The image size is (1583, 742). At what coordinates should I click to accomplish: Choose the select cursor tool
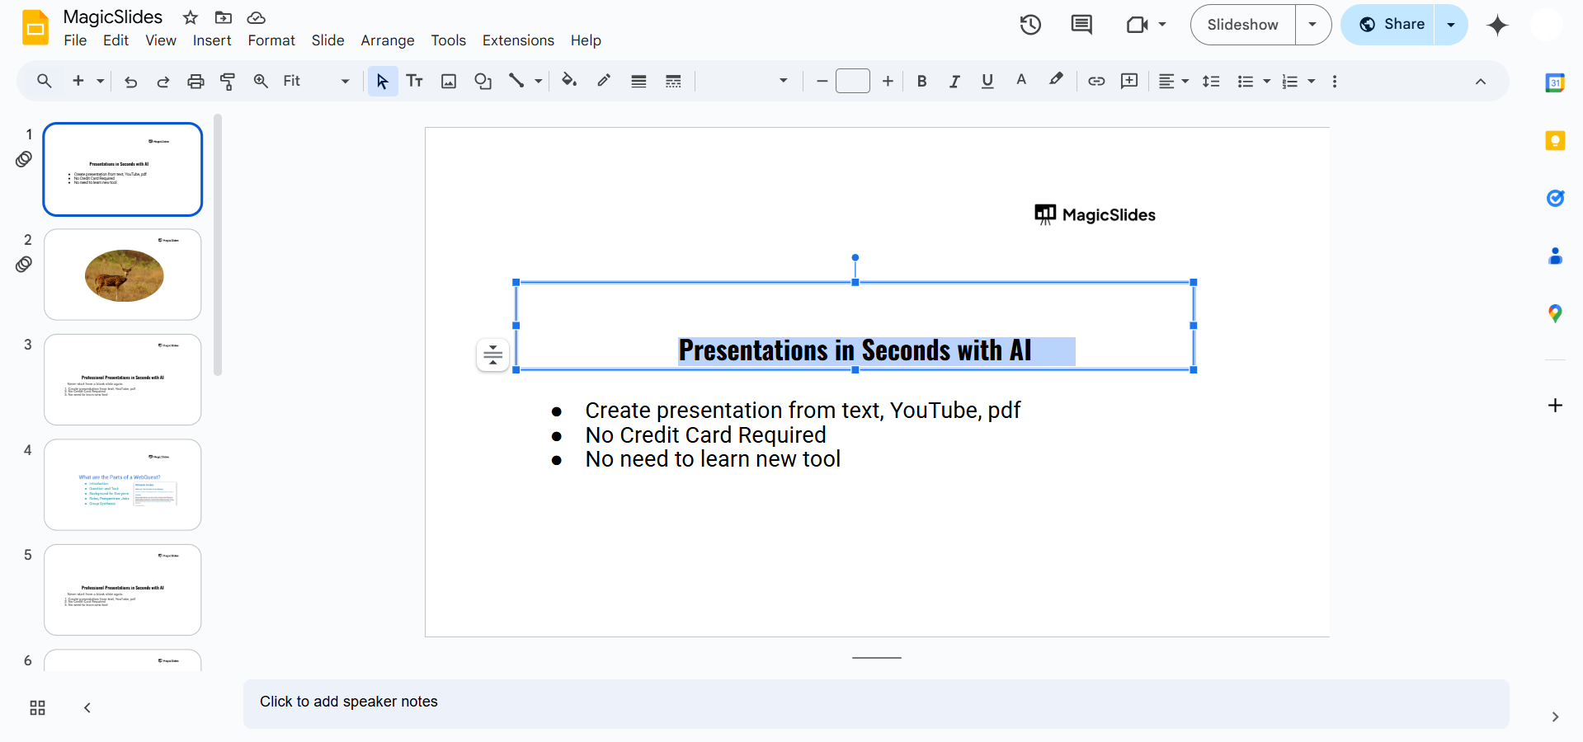coord(383,81)
